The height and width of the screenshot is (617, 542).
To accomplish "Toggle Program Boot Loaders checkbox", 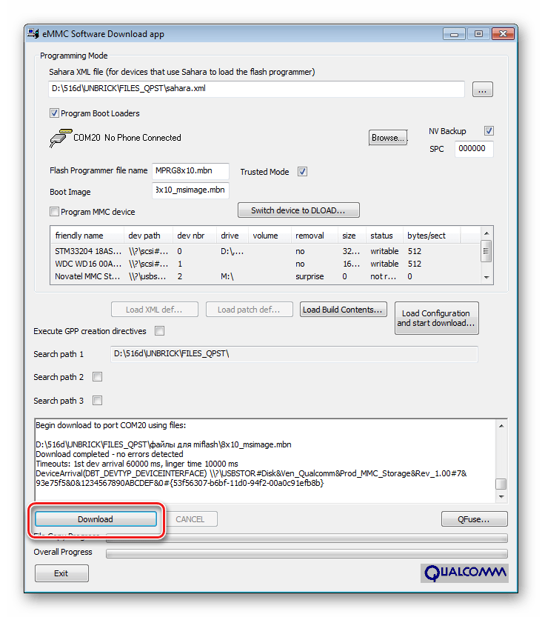I will pos(54,113).
